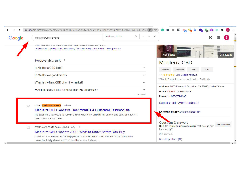This screenshot has height=170, width=241.
Task: Reload the page with refresh icon
Action: coord(19,30)
